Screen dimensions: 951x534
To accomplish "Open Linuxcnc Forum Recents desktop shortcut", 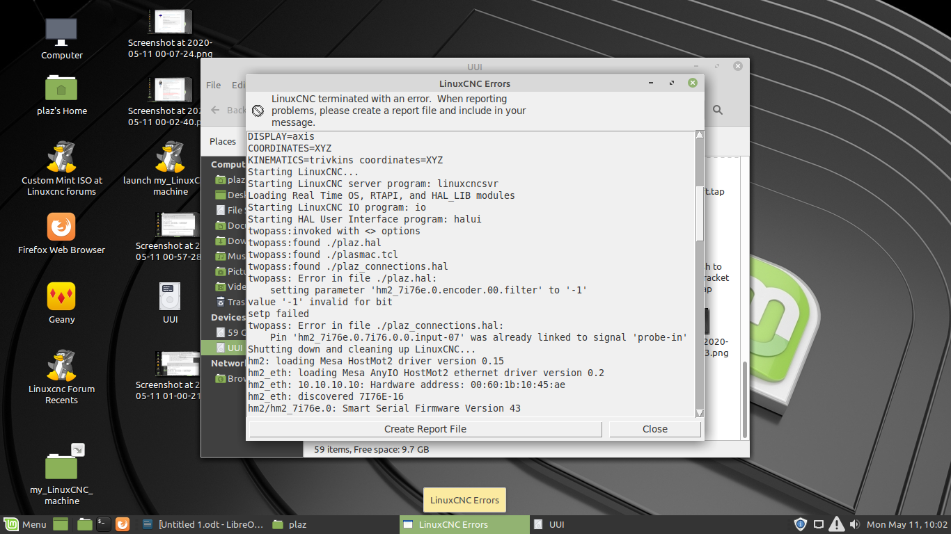I will 61,366.
